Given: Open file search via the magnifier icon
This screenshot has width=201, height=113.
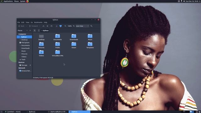Looking at the screenshot, I should click(91, 26).
